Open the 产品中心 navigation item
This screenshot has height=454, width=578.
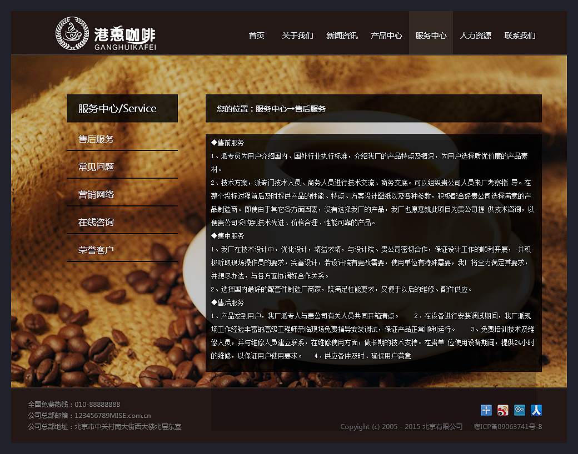point(386,35)
